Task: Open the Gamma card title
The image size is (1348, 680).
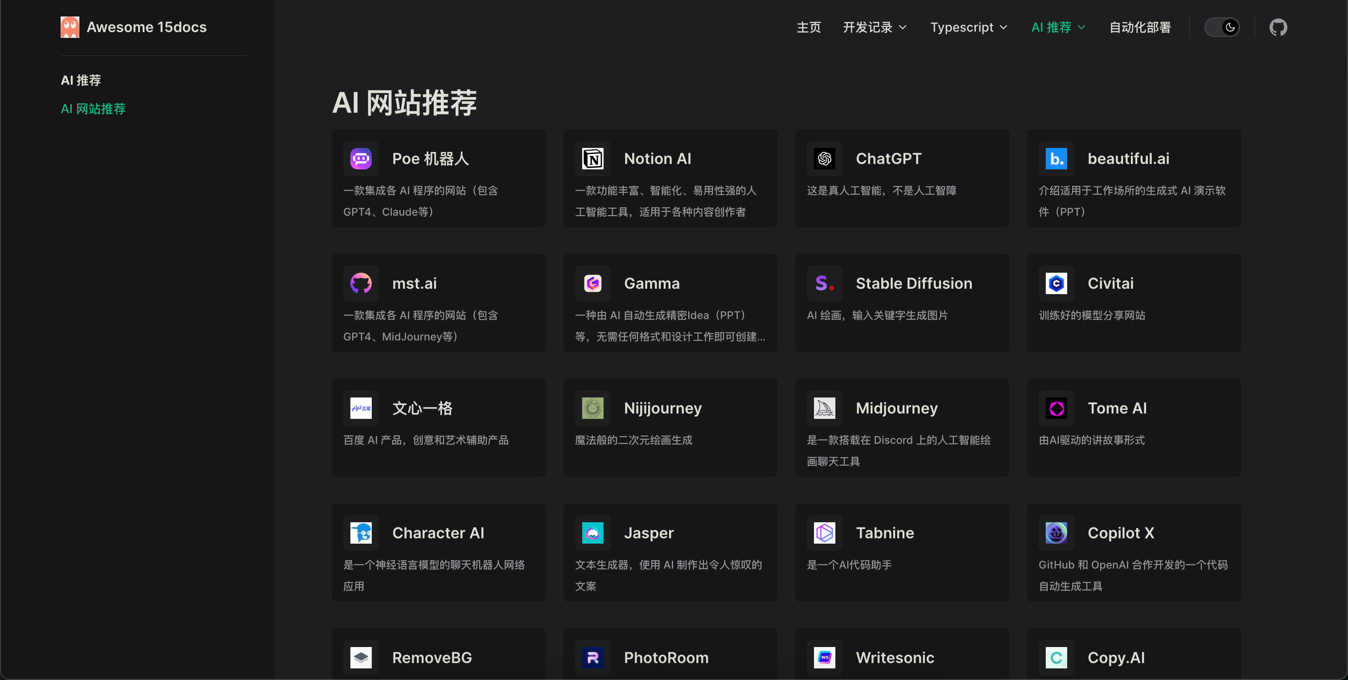Action: pyautogui.click(x=652, y=283)
